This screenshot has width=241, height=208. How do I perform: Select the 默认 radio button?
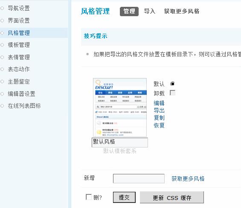point(172,84)
